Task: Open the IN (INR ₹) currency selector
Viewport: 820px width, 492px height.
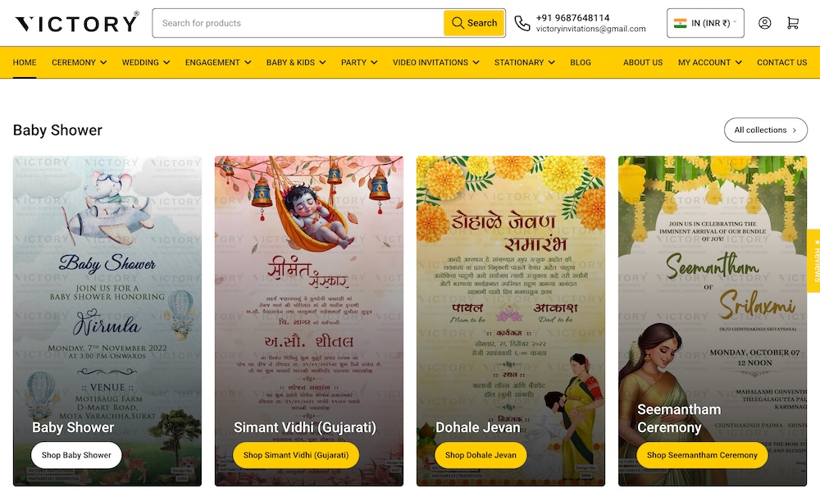Action: tap(705, 23)
